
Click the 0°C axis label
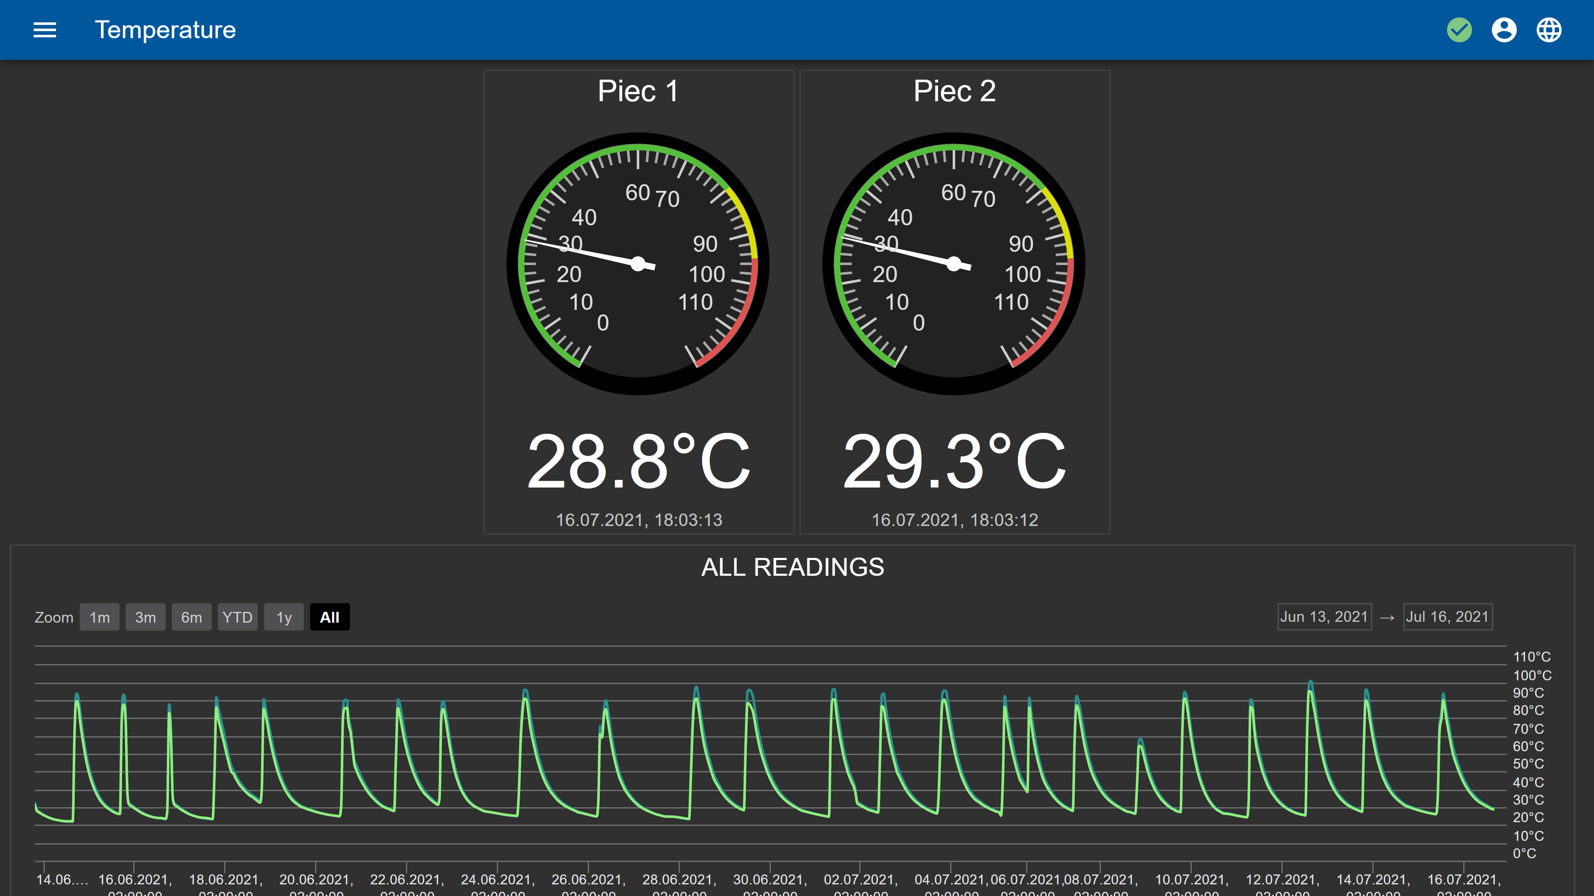click(x=1525, y=853)
